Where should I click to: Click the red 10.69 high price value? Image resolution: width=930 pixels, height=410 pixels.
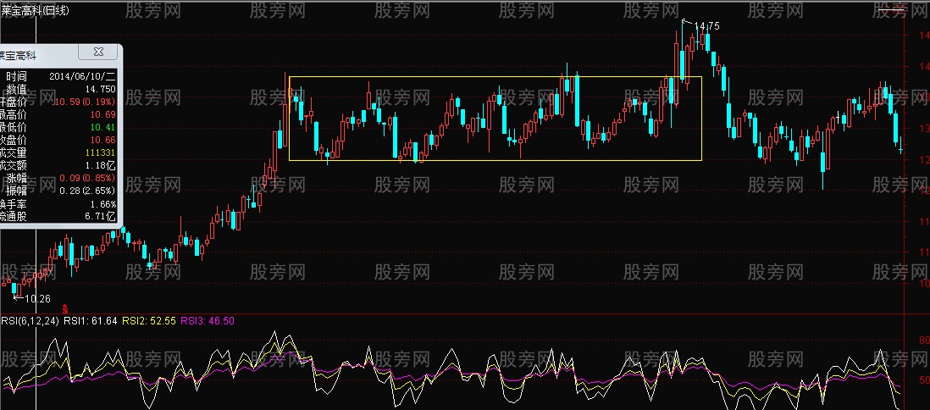(x=102, y=114)
